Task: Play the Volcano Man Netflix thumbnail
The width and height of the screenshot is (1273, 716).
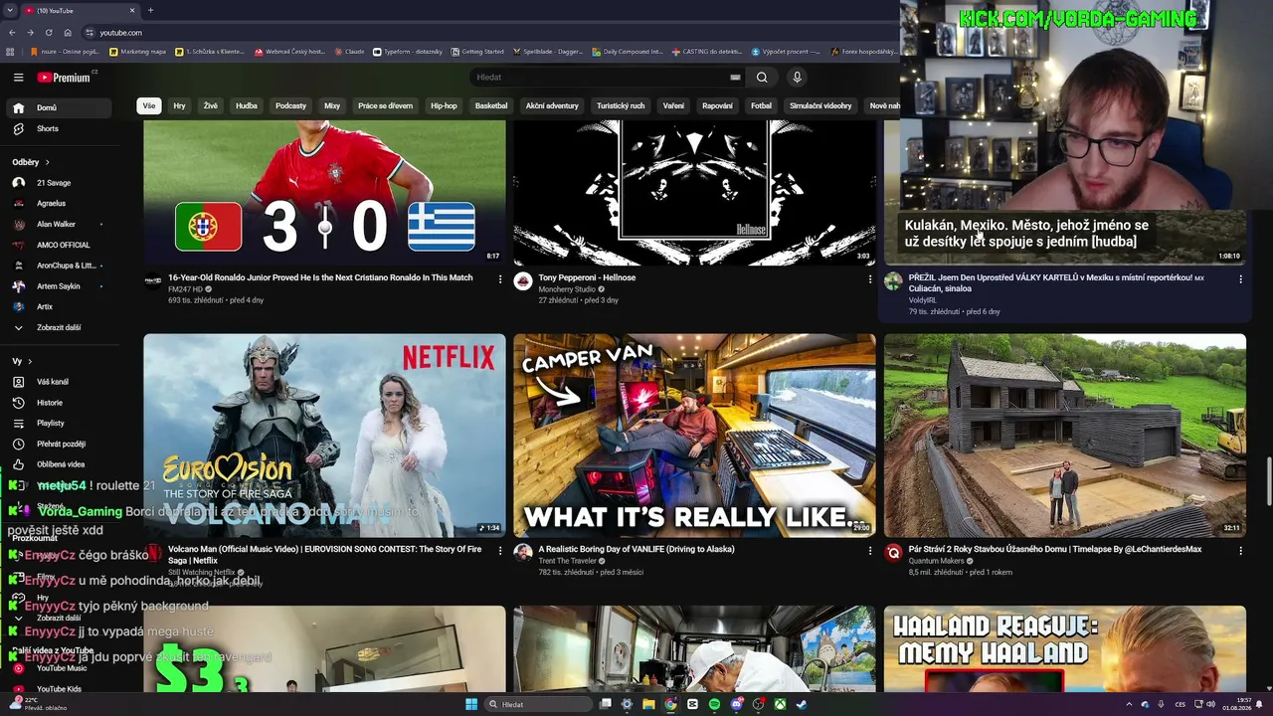Action: (x=324, y=436)
